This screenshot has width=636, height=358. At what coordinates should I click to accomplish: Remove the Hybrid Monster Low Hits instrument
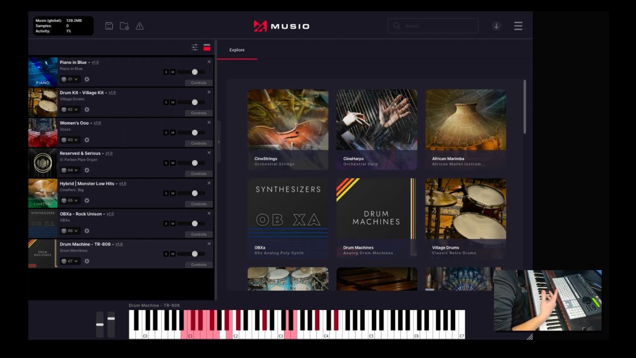(x=209, y=183)
